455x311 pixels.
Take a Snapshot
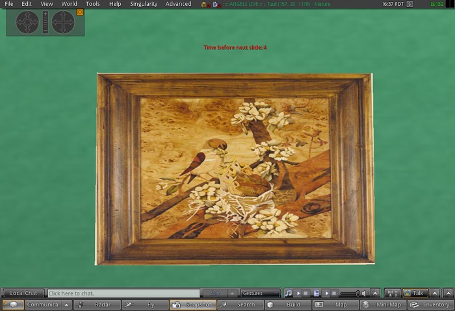point(192,305)
